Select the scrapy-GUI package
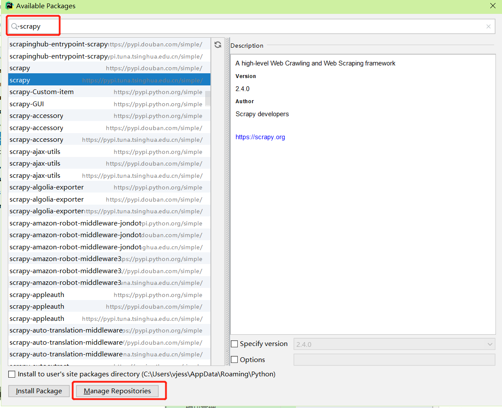502x408 pixels. (109, 104)
